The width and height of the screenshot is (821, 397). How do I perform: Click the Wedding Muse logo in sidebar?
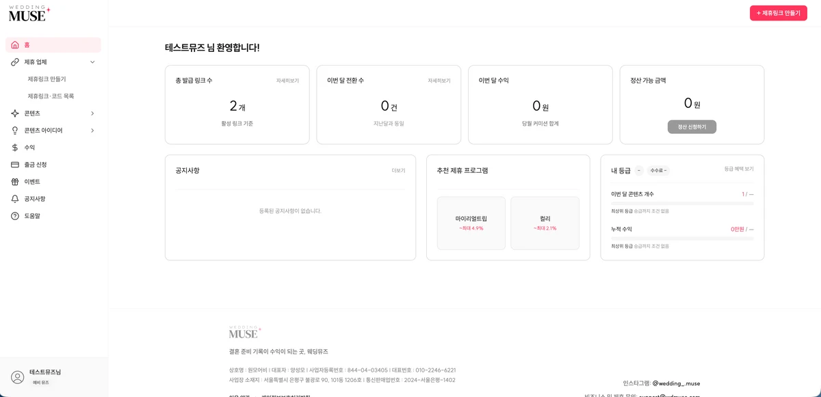coord(29,13)
